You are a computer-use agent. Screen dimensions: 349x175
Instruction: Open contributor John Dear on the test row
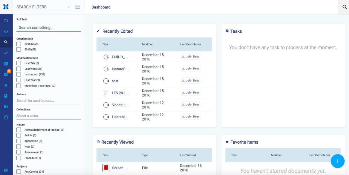click(x=190, y=80)
